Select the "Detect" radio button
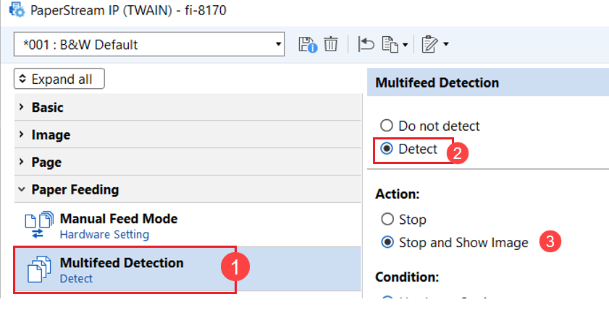Screen dimensions: 609x315 (387, 149)
